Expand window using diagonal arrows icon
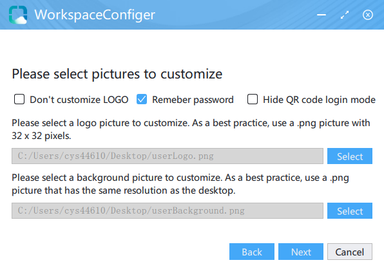 click(345, 15)
